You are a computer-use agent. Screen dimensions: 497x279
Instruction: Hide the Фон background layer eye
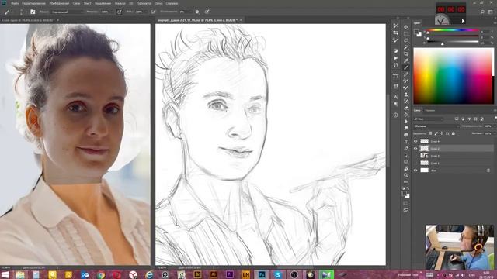(415, 170)
